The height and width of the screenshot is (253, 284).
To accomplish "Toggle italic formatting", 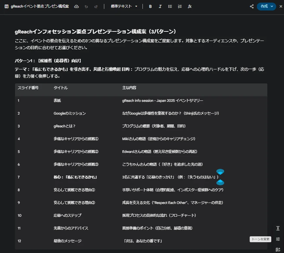I will pyautogui.click(x=160, y=7).
